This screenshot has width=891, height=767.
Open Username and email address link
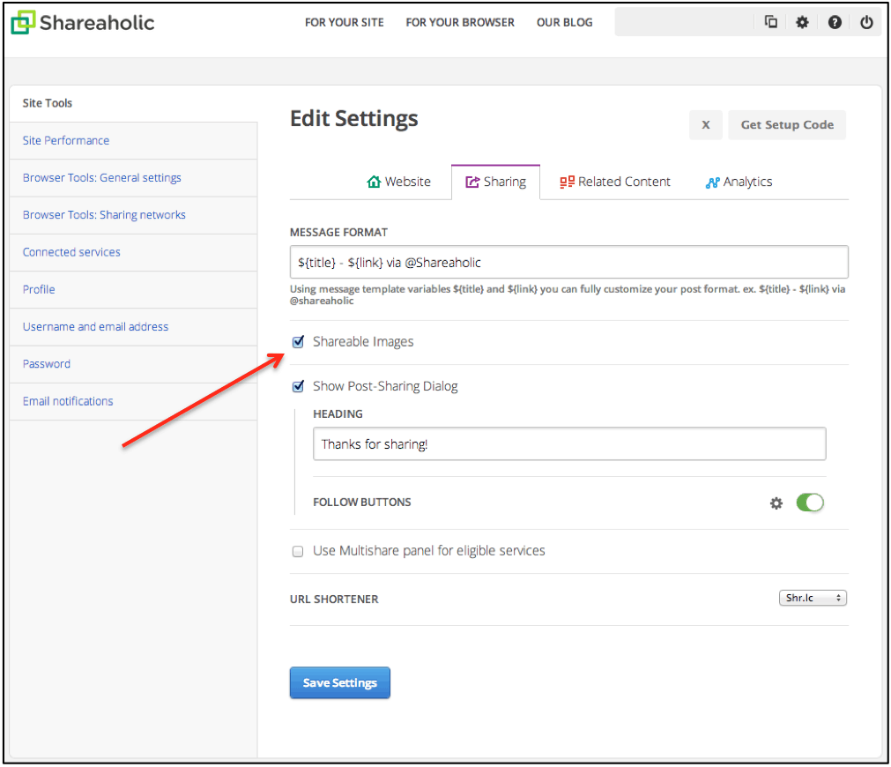click(x=95, y=327)
